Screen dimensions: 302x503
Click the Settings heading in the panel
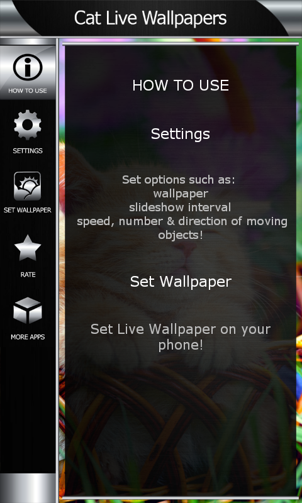tap(181, 134)
